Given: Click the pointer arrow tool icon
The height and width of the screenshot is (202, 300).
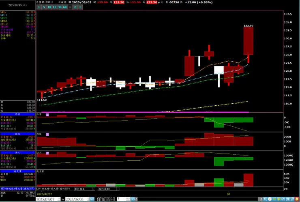Looking at the screenshot, I should pyautogui.click(x=266, y=199).
